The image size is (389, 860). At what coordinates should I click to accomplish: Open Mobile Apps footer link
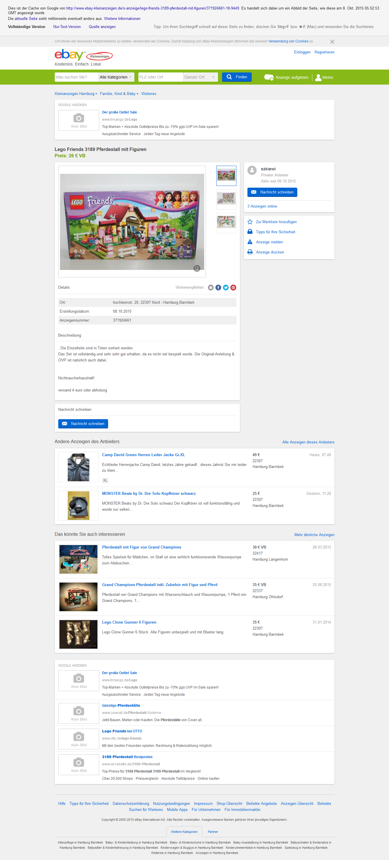click(x=177, y=809)
